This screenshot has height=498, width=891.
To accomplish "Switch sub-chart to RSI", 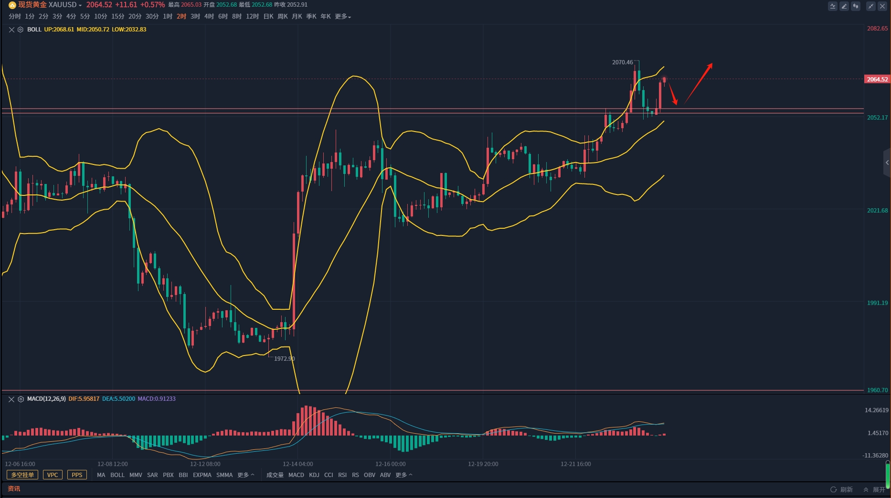I will pos(342,475).
